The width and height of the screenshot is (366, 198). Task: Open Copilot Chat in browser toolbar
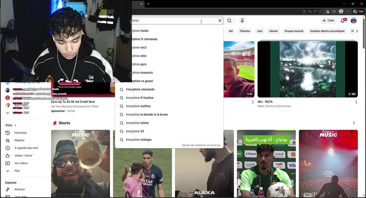[358, 12]
